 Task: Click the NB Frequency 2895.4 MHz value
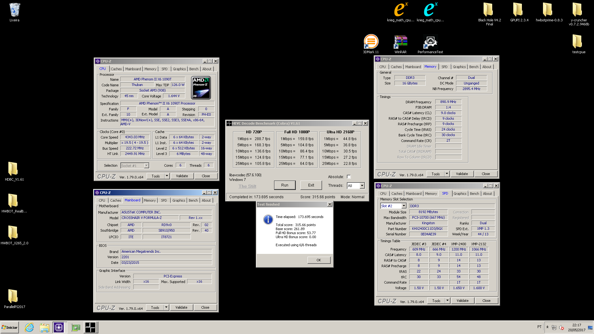[x=471, y=89]
